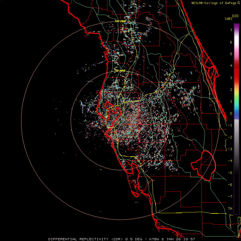The width and height of the screenshot is (241, 241).
Task: Click the 50 NMI range ring label
Action: pyautogui.click(x=120, y=71)
